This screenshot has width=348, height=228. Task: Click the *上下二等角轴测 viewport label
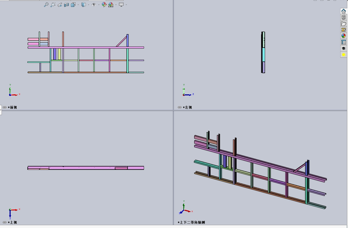191,222
